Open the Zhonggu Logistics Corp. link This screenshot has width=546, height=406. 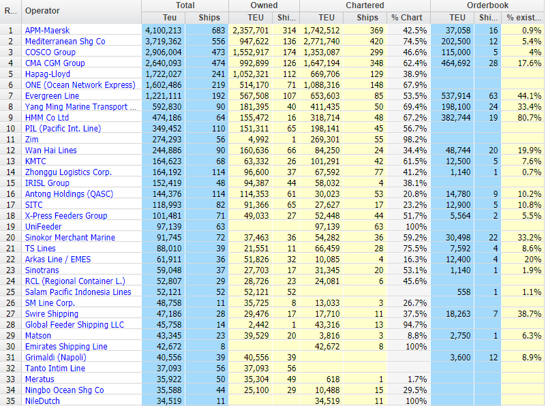pos(68,172)
